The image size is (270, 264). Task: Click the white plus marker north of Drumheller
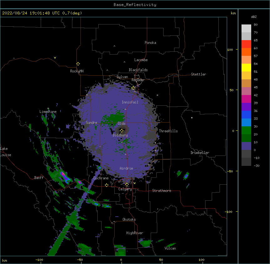click(x=192, y=118)
